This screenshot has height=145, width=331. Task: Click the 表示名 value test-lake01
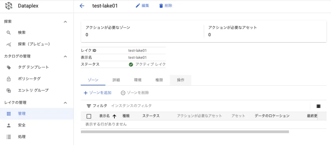137,57
